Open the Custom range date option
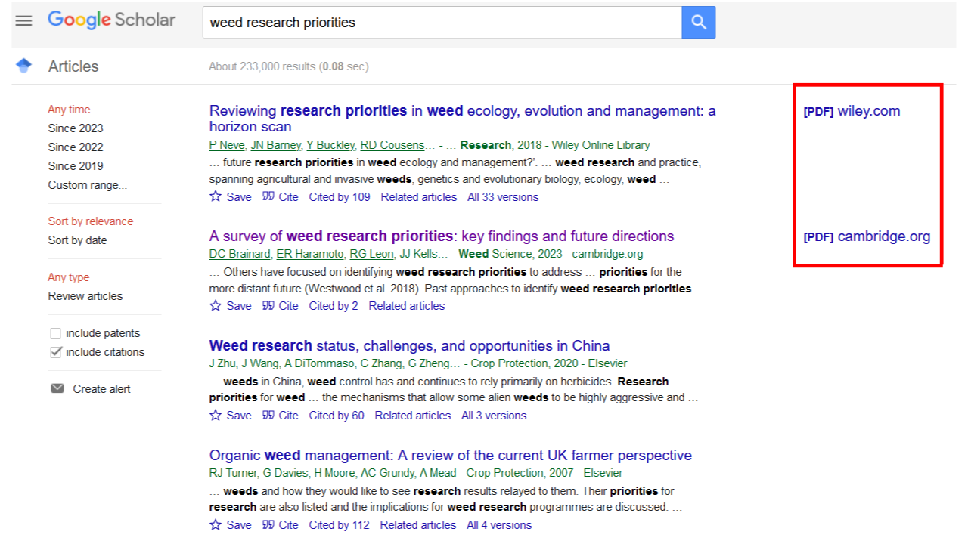The image size is (968, 544). (87, 185)
